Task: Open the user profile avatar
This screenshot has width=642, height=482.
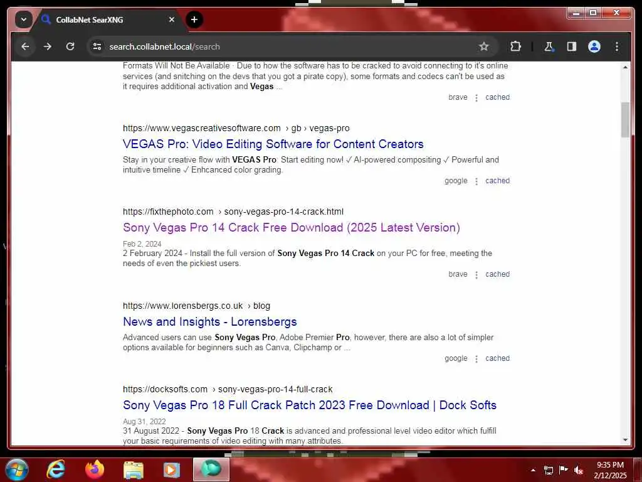Action: tap(594, 46)
